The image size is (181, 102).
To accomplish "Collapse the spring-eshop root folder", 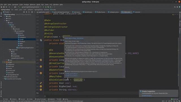I will tap(3, 14).
